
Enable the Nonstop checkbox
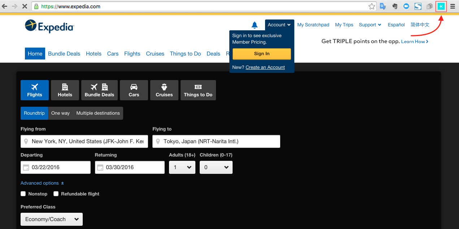tap(23, 194)
